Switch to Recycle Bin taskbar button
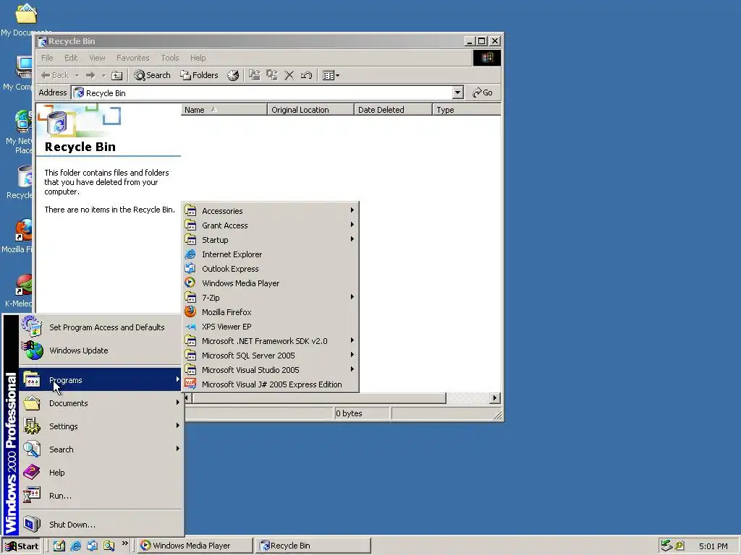This screenshot has height=555, width=741. coord(313,546)
